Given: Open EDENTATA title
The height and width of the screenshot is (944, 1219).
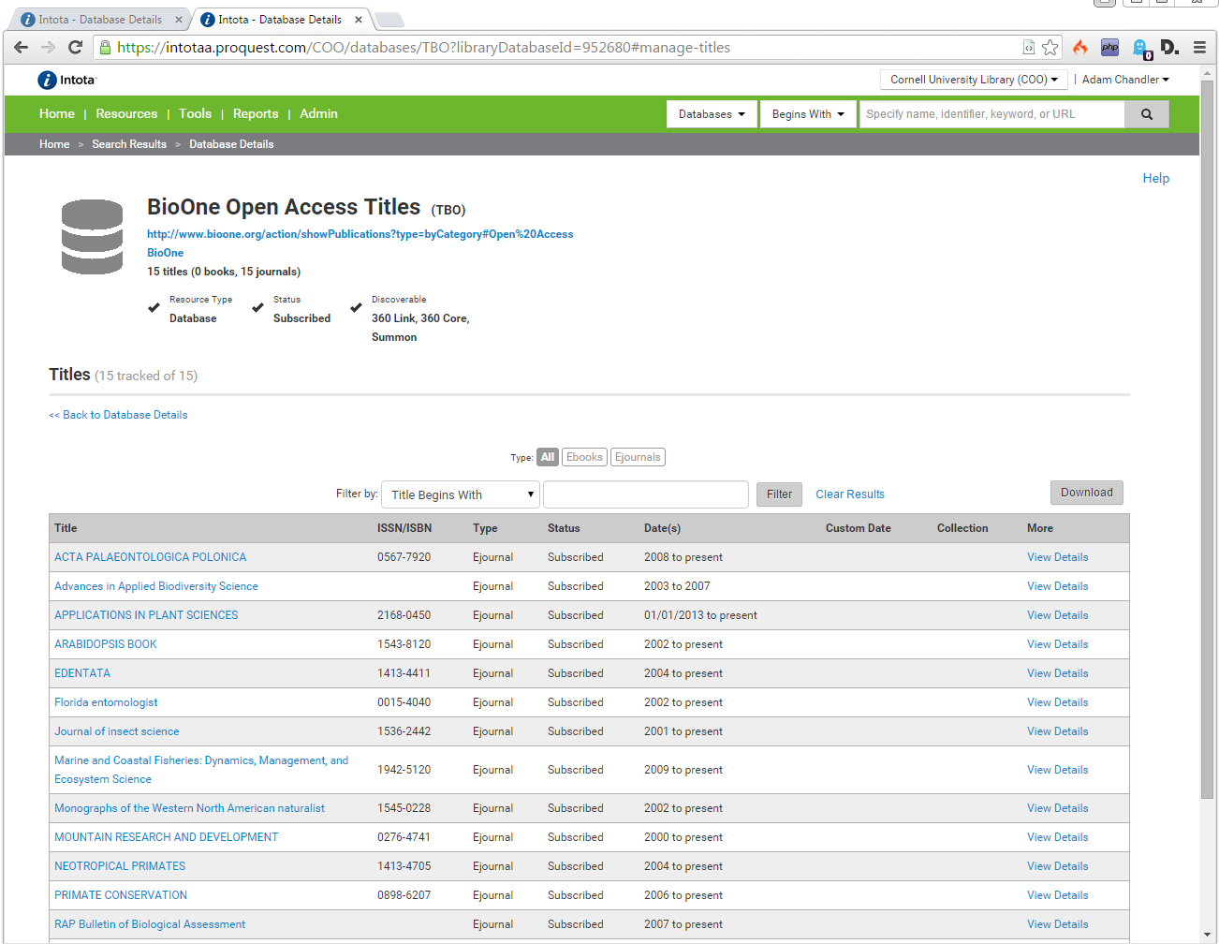Looking at the screenshot, I should coord(82,673).
